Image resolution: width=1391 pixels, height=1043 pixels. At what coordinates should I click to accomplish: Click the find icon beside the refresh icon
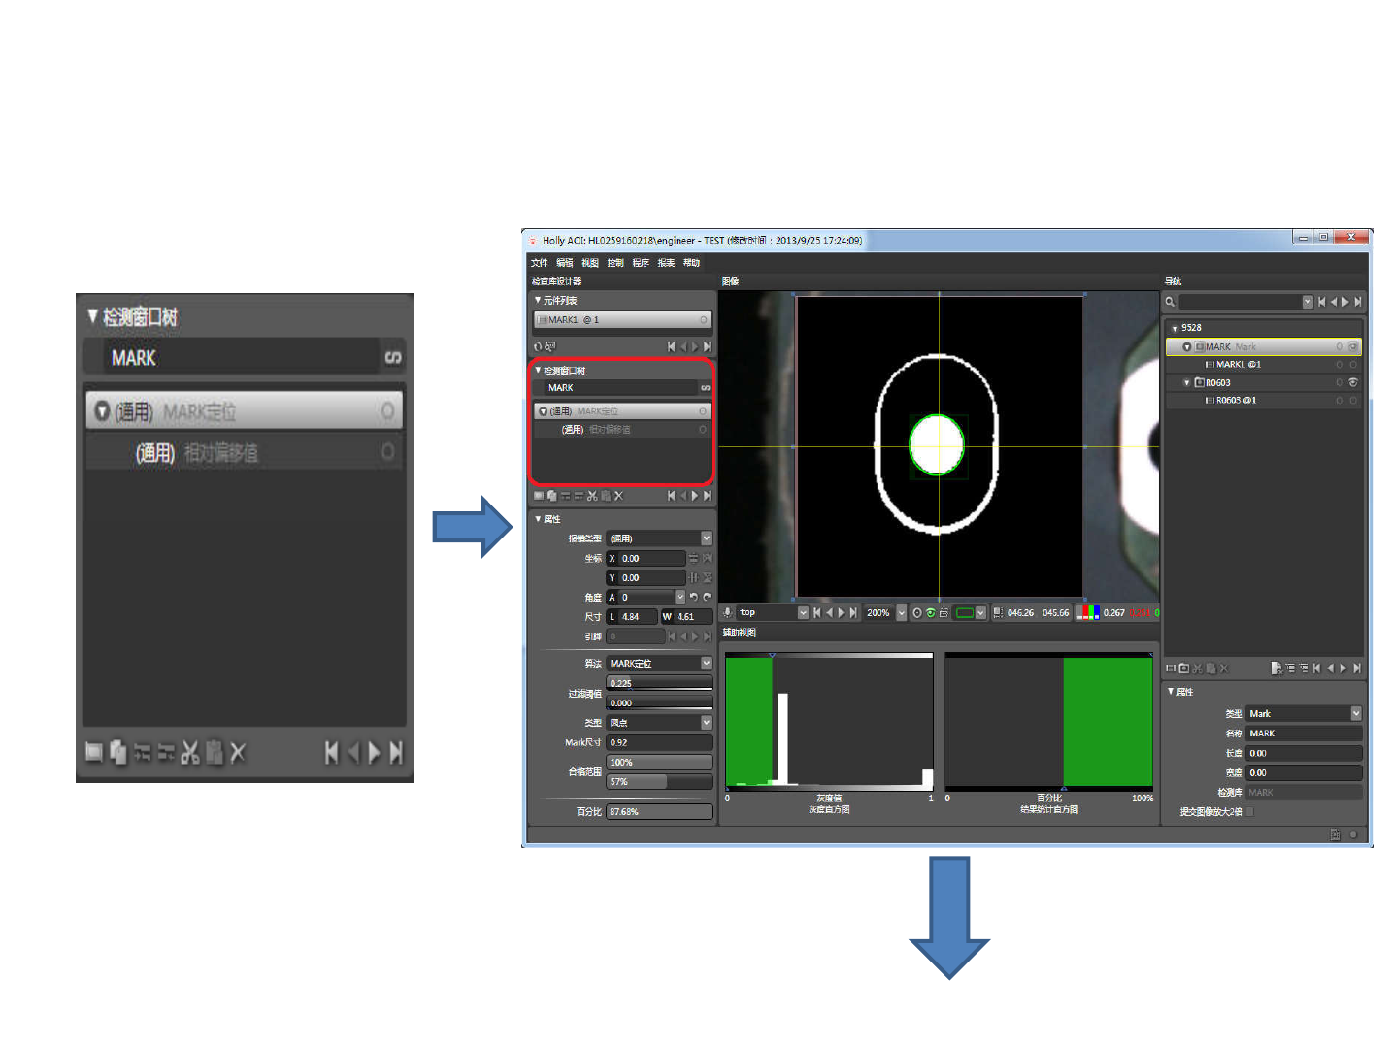point(549,346)
